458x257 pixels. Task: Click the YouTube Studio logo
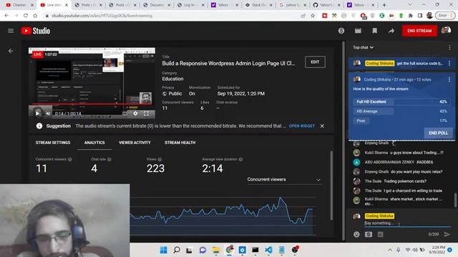[36, 31]
